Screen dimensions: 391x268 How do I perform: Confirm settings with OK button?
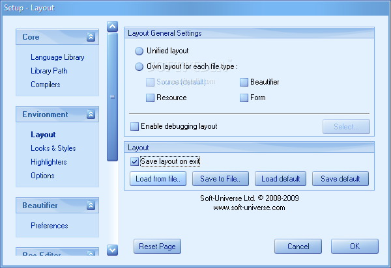tap(355, 247)
